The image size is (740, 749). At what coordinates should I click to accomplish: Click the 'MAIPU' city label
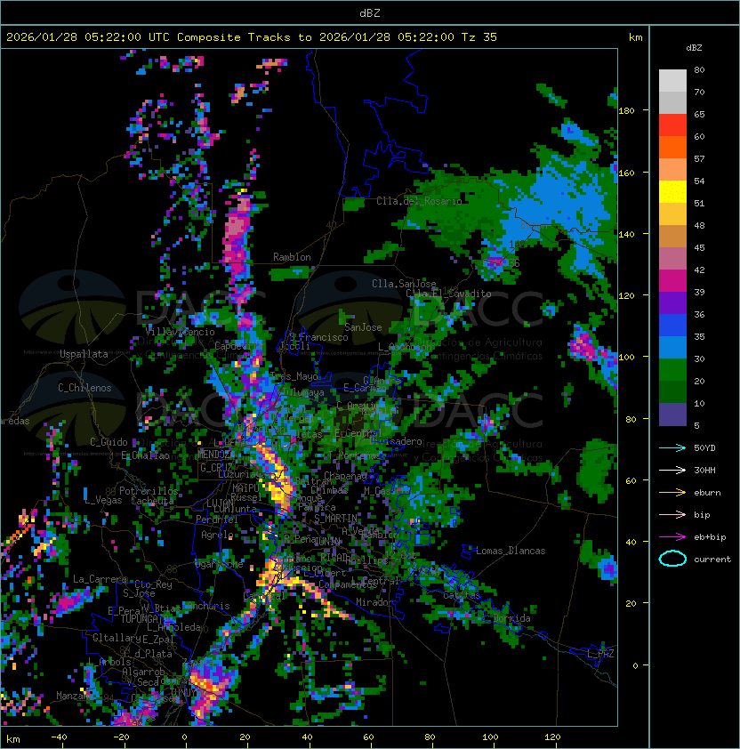[x=245, y=488]
